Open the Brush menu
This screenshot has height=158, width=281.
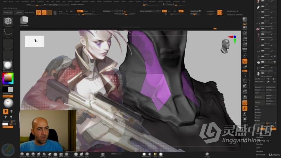click(11, 1)
